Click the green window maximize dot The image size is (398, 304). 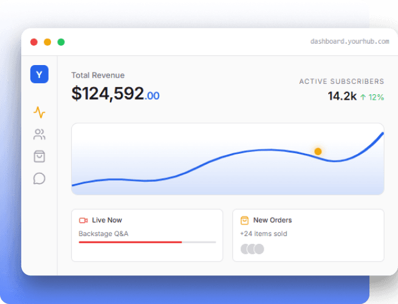pyautogui.click(x=61, y=42)
